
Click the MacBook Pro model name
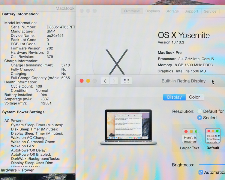pyautogui.click(x=169, y=52)
